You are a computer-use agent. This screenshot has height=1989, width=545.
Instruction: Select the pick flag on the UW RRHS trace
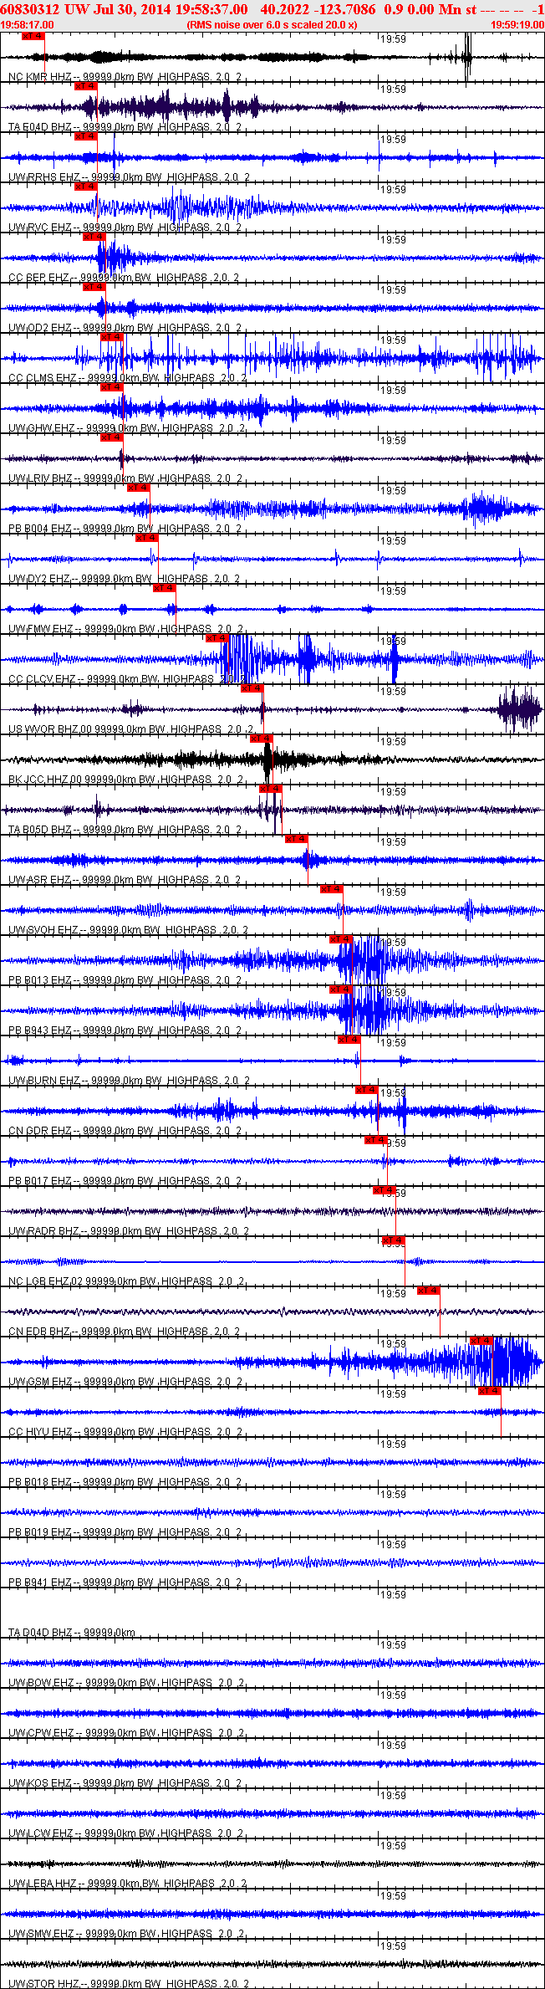86,136
